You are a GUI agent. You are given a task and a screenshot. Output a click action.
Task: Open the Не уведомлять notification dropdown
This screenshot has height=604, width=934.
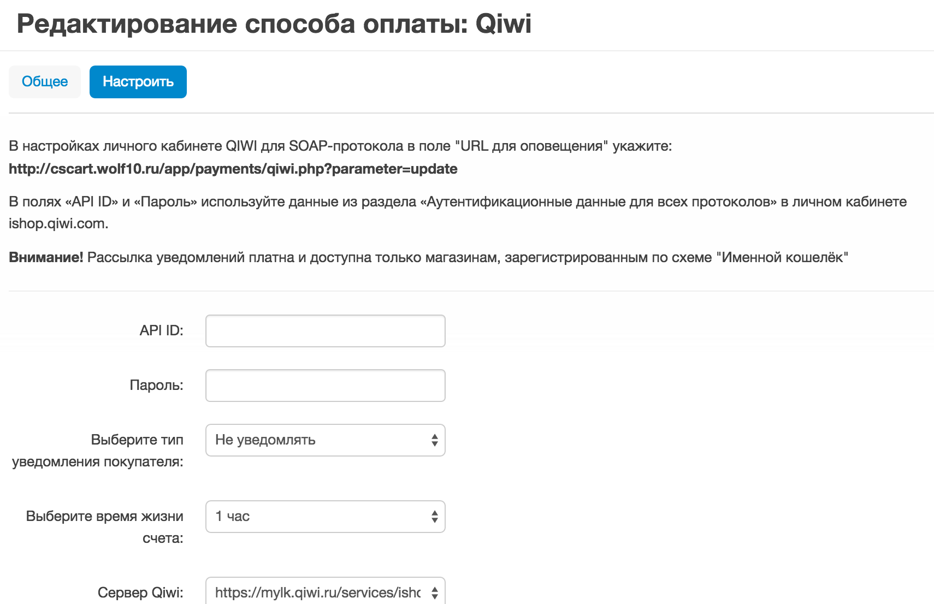[317, 440]
